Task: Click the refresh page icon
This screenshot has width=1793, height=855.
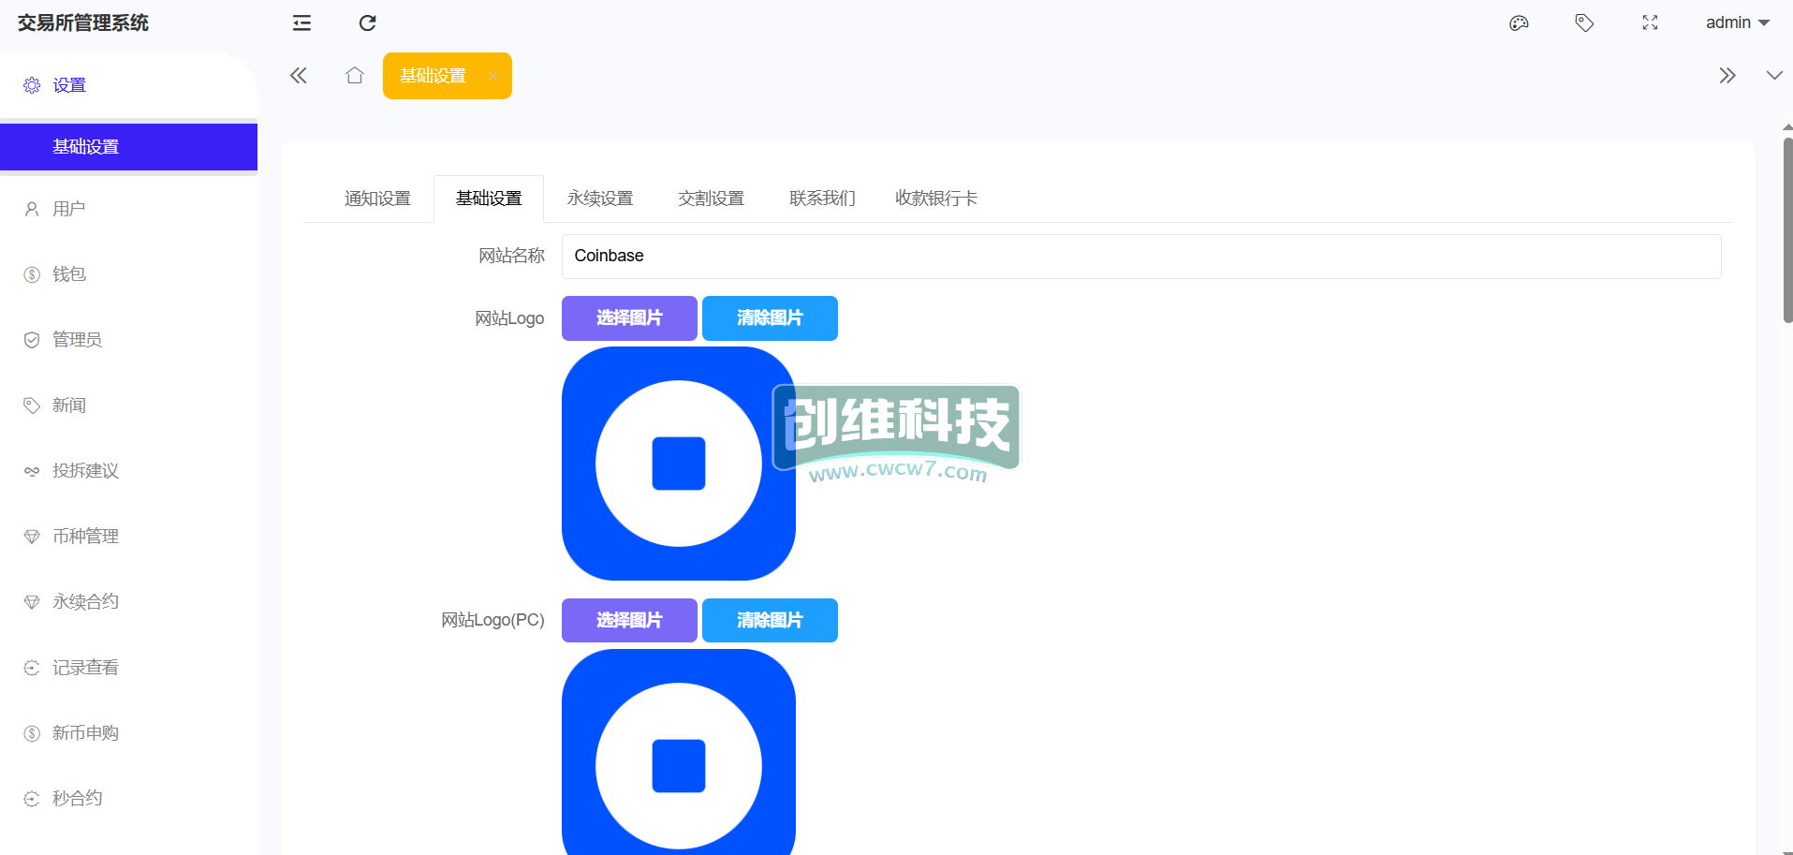Action: tap(367, 23)
